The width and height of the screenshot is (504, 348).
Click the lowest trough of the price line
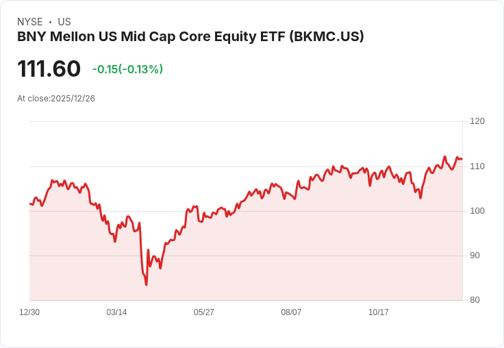147,285
